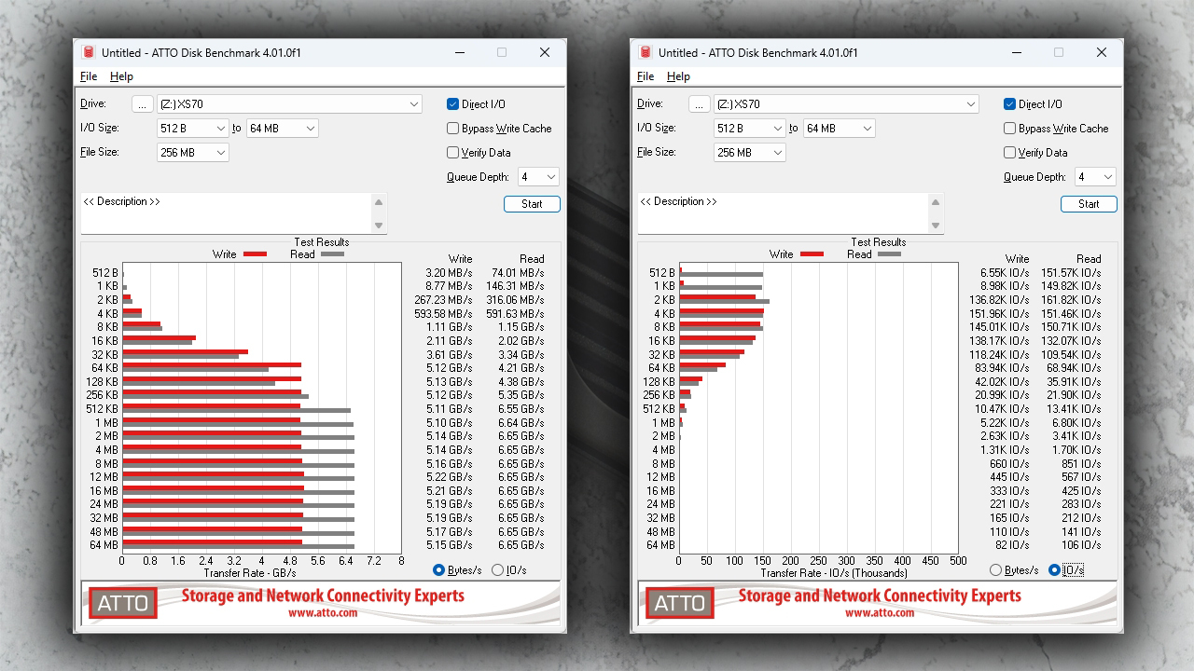
Task: Click www.atto.com link in left window
Action: tap(323, 613)
